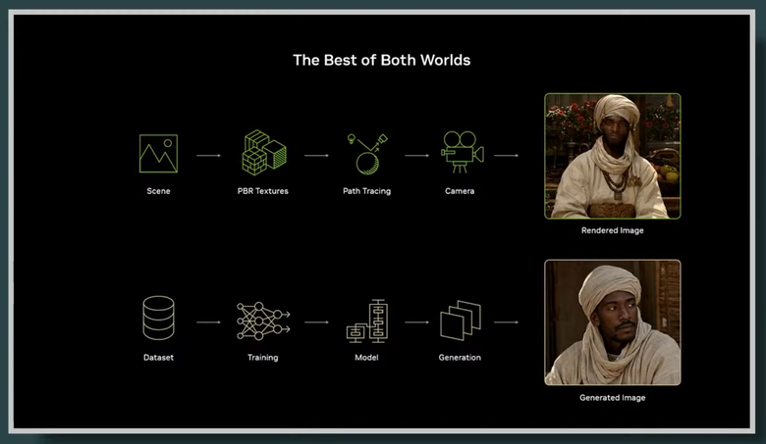The height and width of the screenshot is (444, 766).
Task: Click the Model diagram icon
Action: coord(367,321)
